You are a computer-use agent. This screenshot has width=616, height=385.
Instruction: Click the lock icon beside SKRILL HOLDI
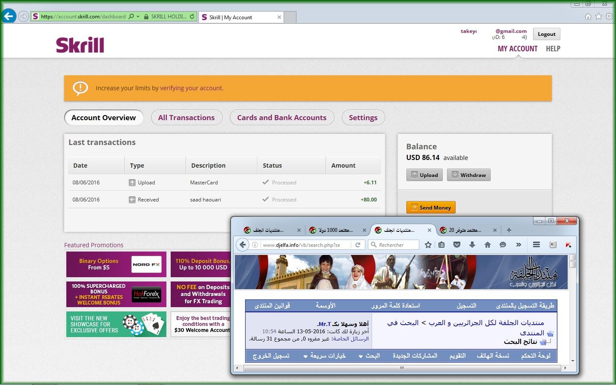[146, 17]
